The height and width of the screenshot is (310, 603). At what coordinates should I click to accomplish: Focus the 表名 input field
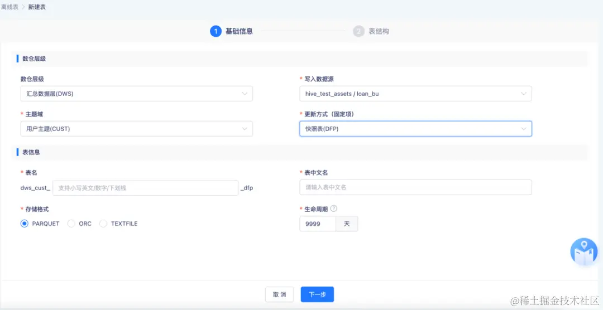point(145,188)
